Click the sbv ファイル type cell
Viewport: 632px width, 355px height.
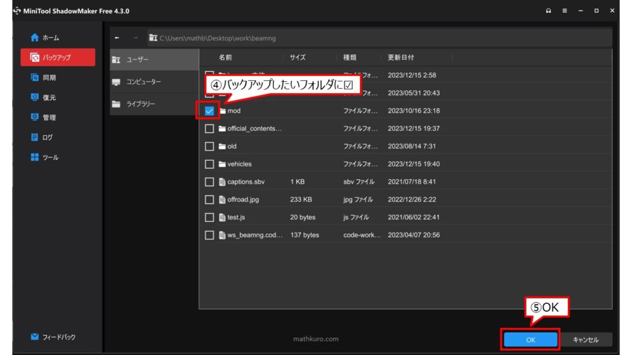pyautogui.click(x=359, y=182)
